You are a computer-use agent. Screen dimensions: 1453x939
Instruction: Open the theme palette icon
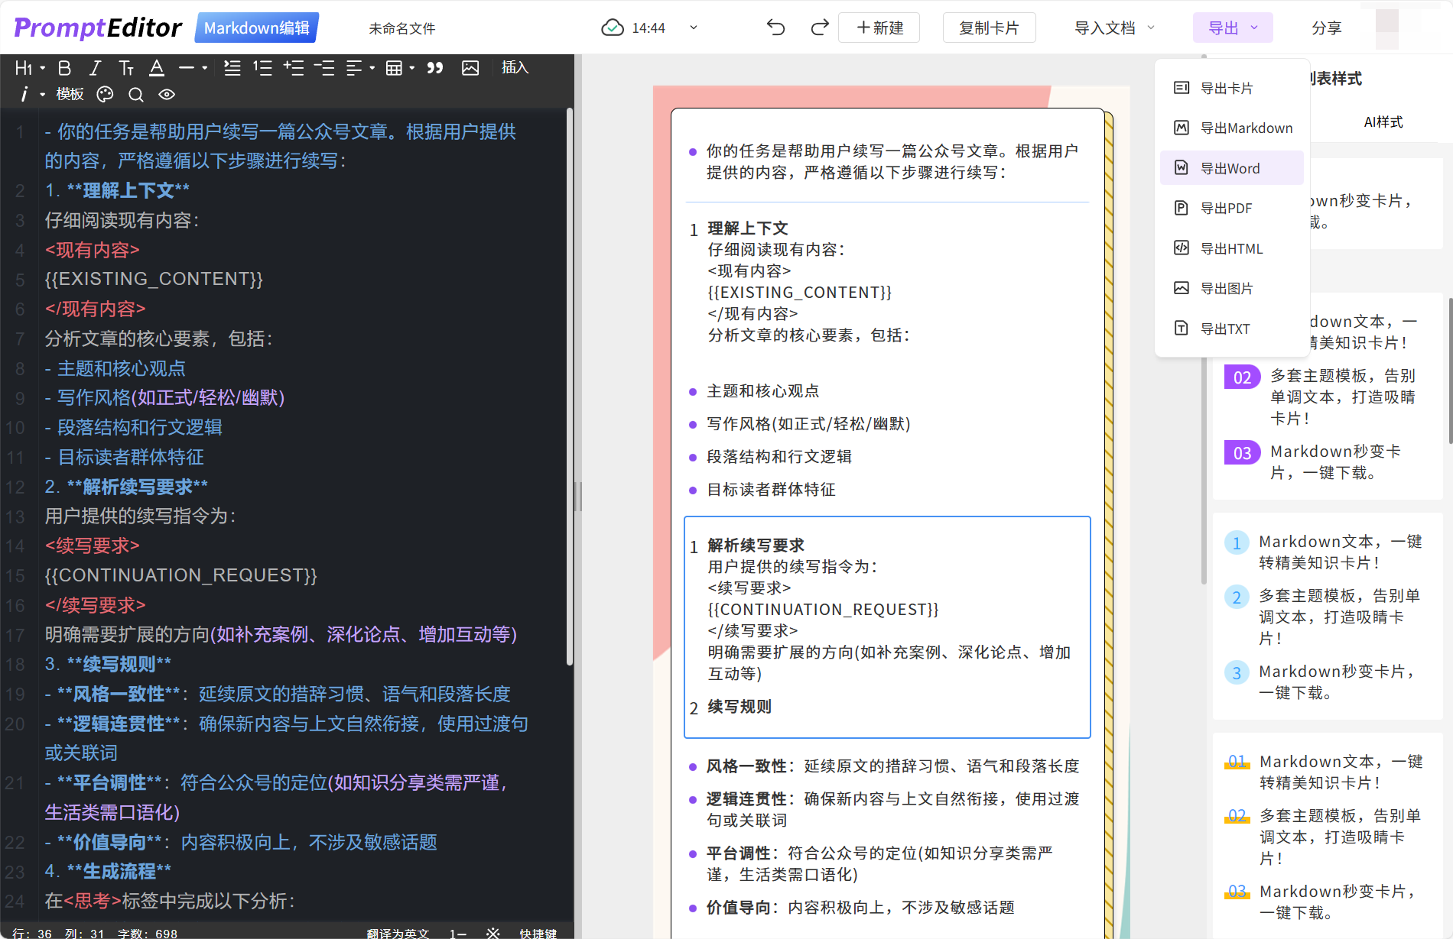pos(105,94)
